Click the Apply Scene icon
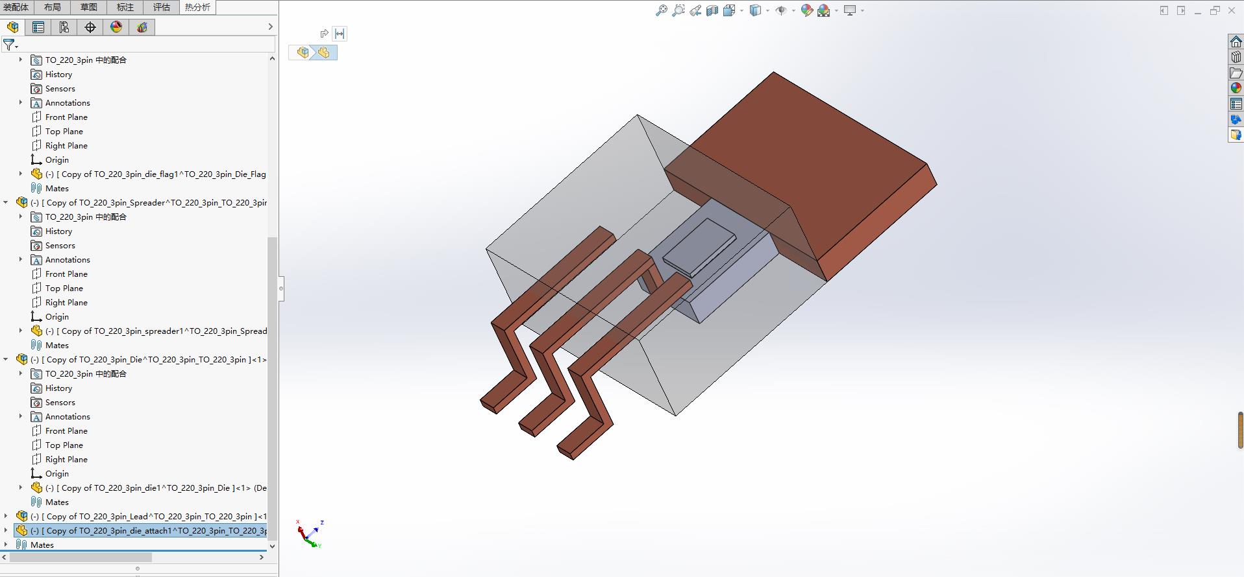This screenshot has width=1244, height=577. [x=824, y=10]
